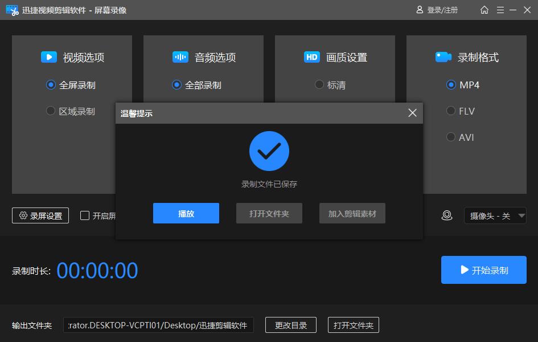538x342 pixels.
Task: Start recording with 开始录制
Action: click(483, 270)
